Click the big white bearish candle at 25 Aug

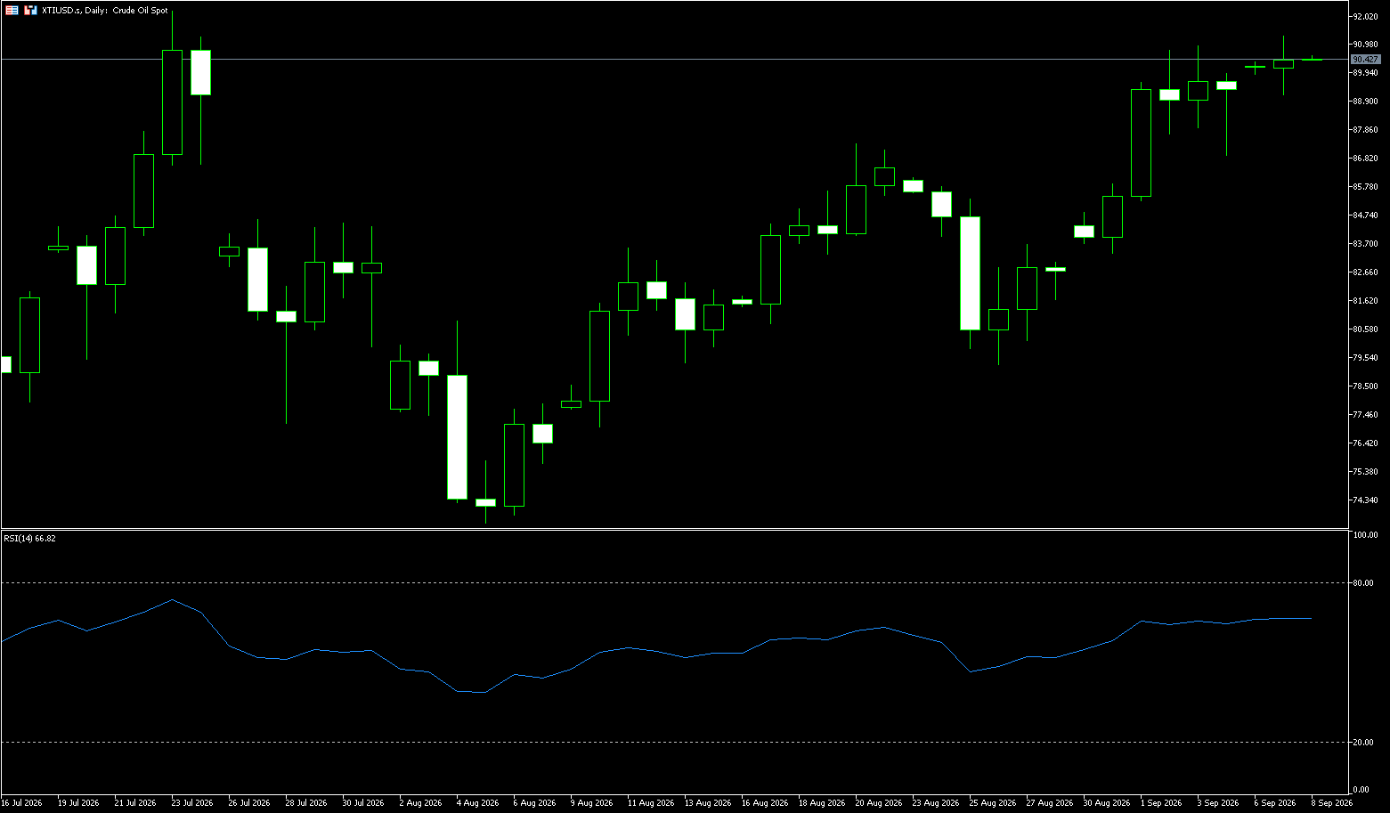[x=970, y=273]
